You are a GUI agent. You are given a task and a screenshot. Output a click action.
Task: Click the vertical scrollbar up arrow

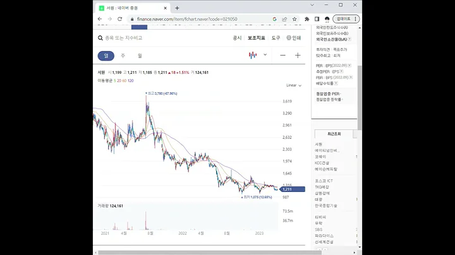360,28
